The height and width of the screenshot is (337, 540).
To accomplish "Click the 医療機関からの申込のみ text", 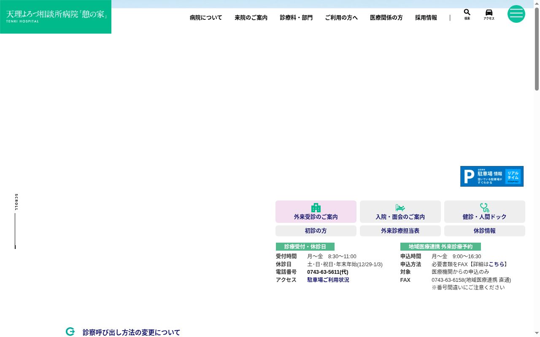I will (460, 272).
